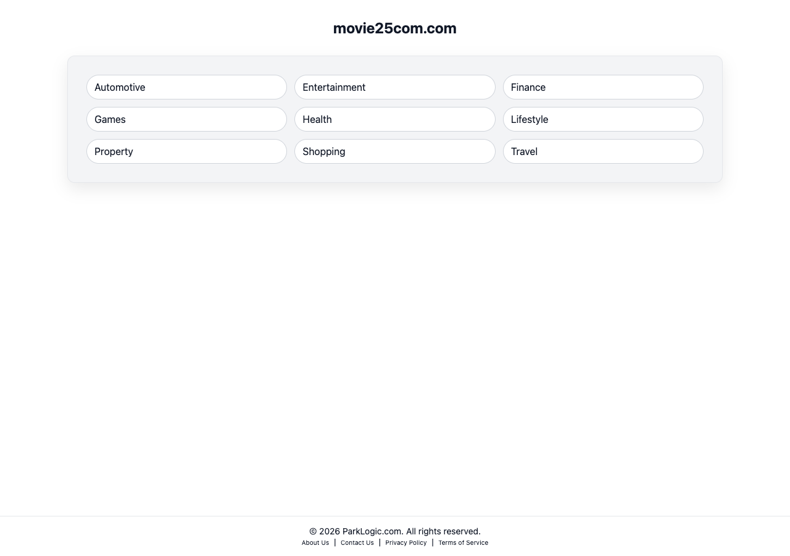The width and height of the screenshot is (790, 556).
Task: Click the Finance category button
Action: click(602, 87)
